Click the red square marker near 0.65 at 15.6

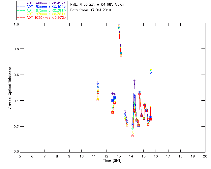(151, 68)
